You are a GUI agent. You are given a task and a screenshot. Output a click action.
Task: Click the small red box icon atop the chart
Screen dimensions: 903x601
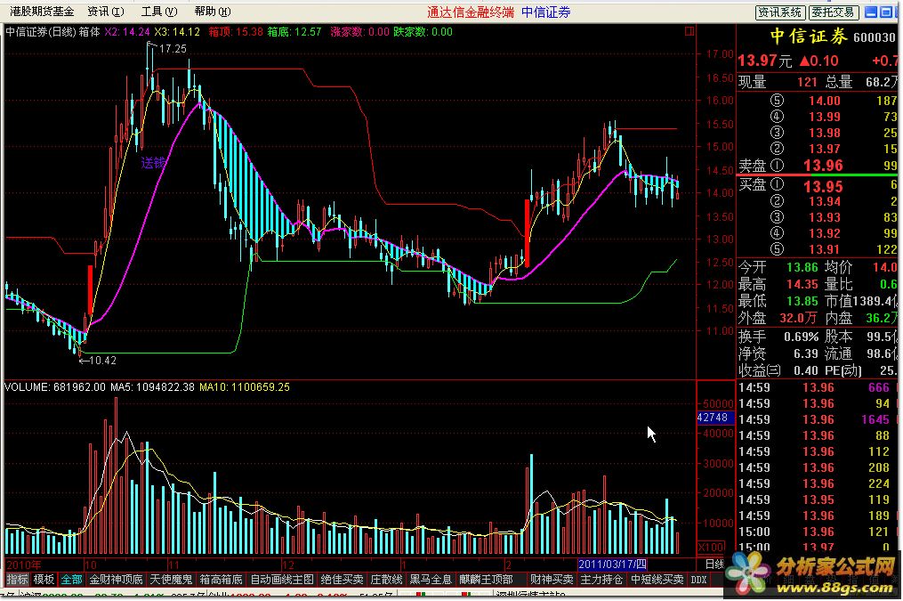click(689, 32)
